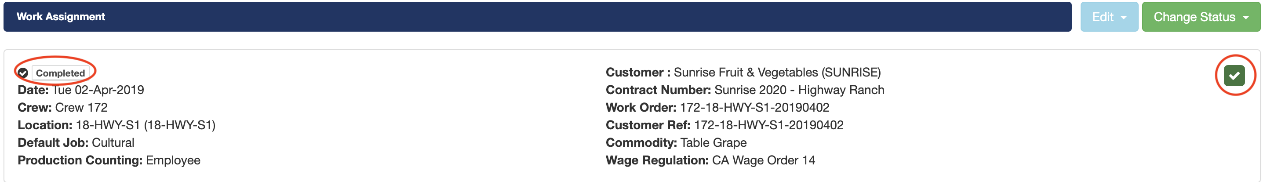Click the Contract Number Sunrise 2020 - Highway Ranch

[799, 90]
